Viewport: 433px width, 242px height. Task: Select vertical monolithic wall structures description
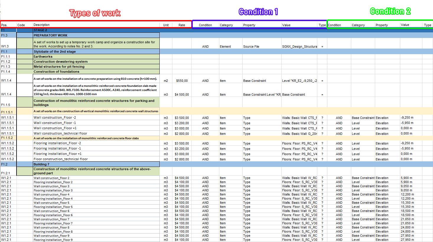96,111
